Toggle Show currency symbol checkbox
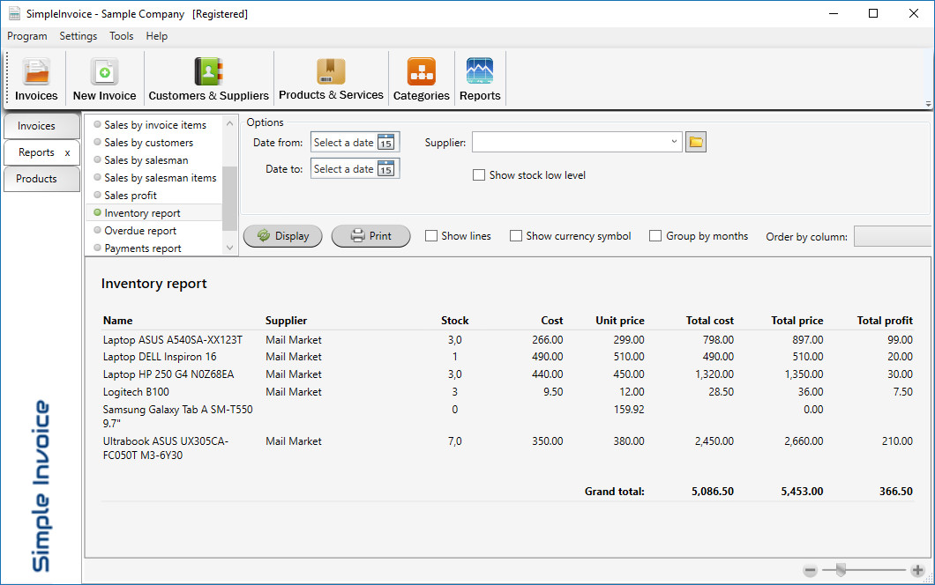Screen dimensions: 935x585 point(516,236)
